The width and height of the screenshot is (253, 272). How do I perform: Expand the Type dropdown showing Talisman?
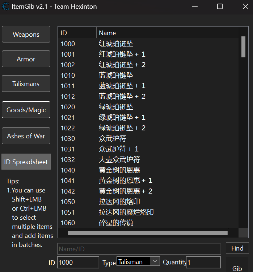[155, 261]
